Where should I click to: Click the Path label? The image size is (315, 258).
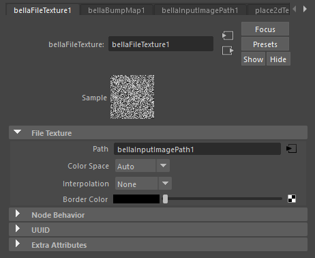(x=100, y=149)
